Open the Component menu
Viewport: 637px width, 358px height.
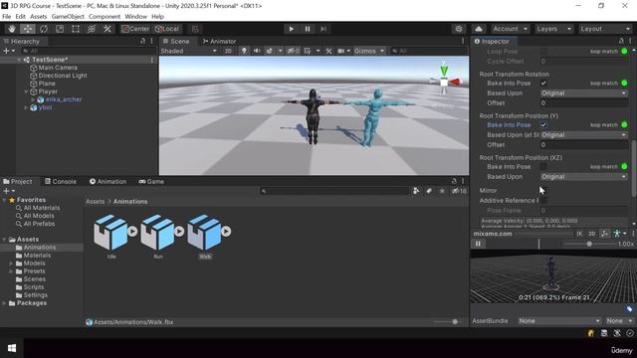point(105,17)
